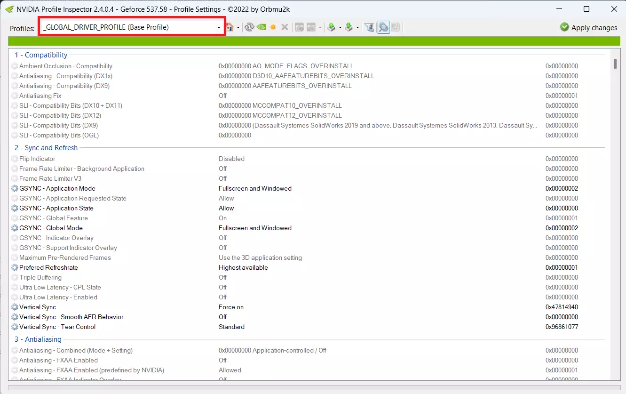Click the gear icon beside Antialiasing - FXAA Enabled

click(x=15, y=361)
